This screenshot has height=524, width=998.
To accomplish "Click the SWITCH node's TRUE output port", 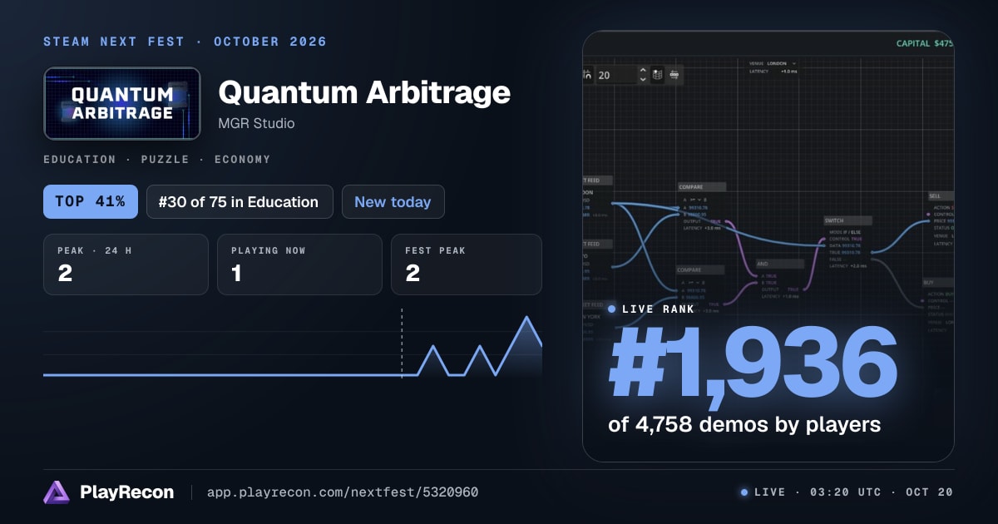I will tap(872, 252).
